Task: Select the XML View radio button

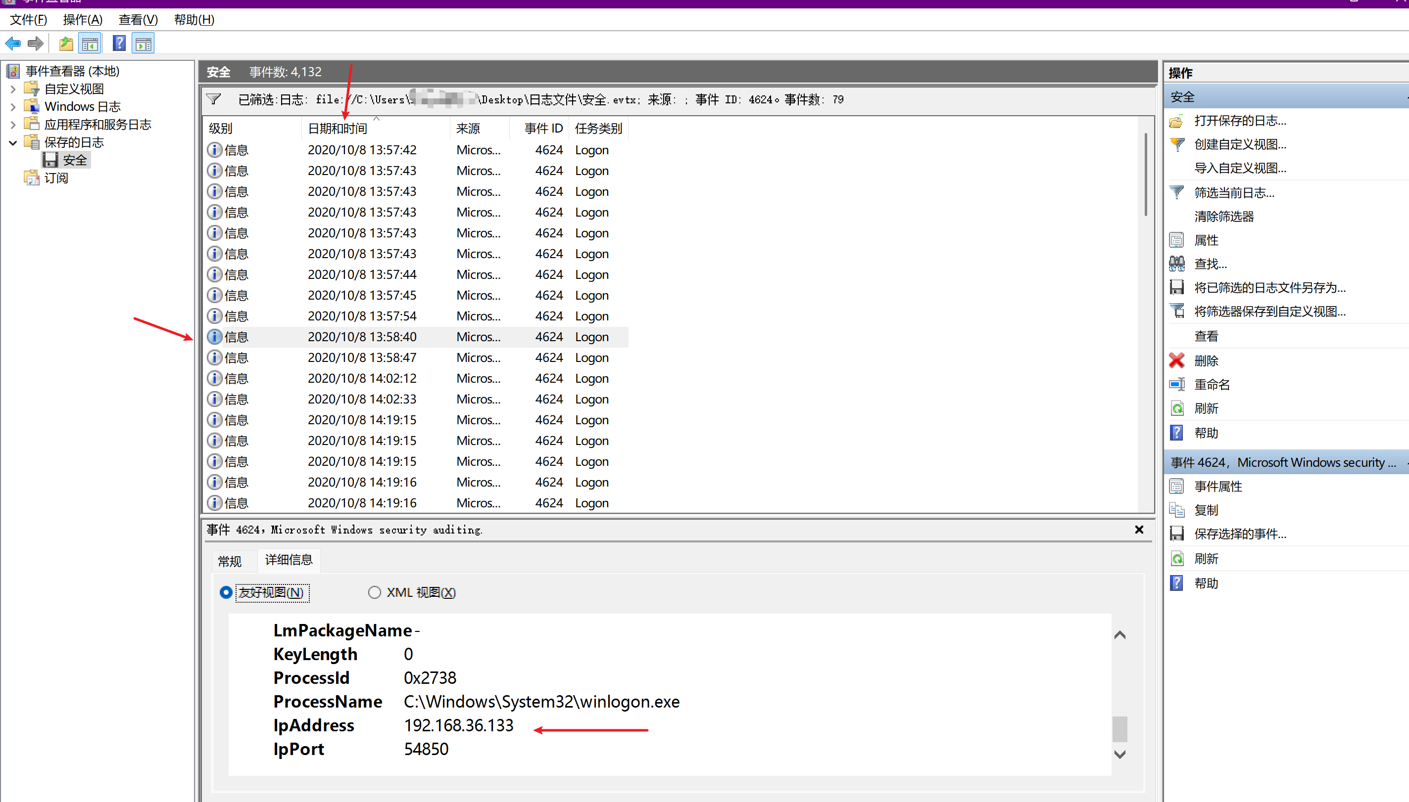Action: 375,593
